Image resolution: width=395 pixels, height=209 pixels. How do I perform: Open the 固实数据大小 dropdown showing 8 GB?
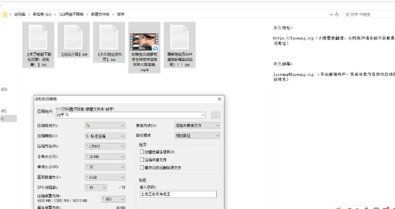pos(105,177)
